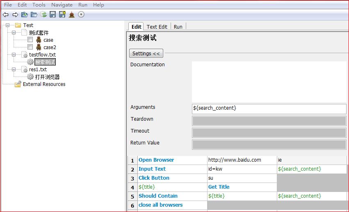Click External Resources folder icon
The width and height of the screenshot is (349, 212).
(x=18, y=84)
